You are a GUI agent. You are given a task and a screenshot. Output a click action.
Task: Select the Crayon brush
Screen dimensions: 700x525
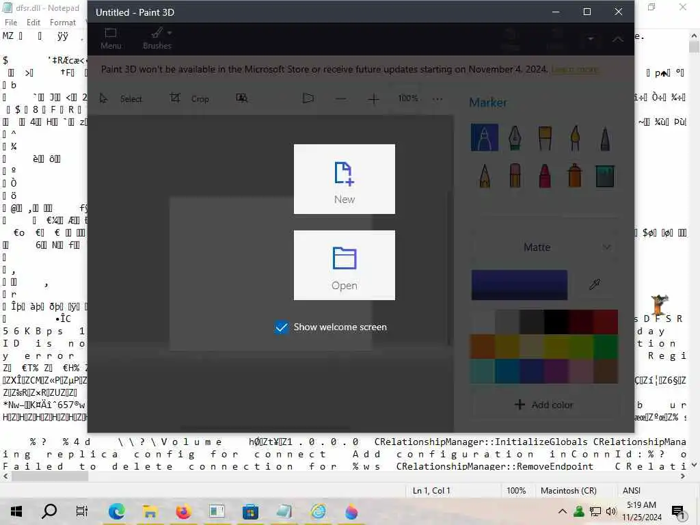[x=545, y=176]
